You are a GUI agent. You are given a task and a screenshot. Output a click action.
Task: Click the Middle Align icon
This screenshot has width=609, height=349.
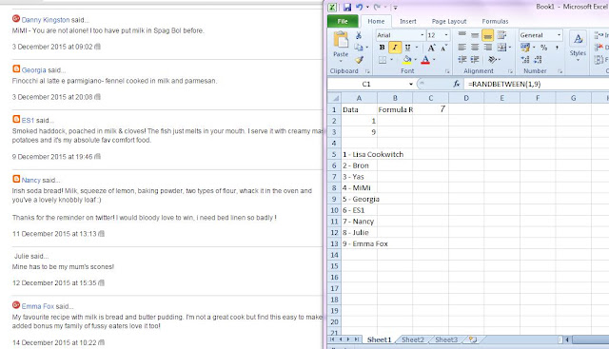pos(475,35)
